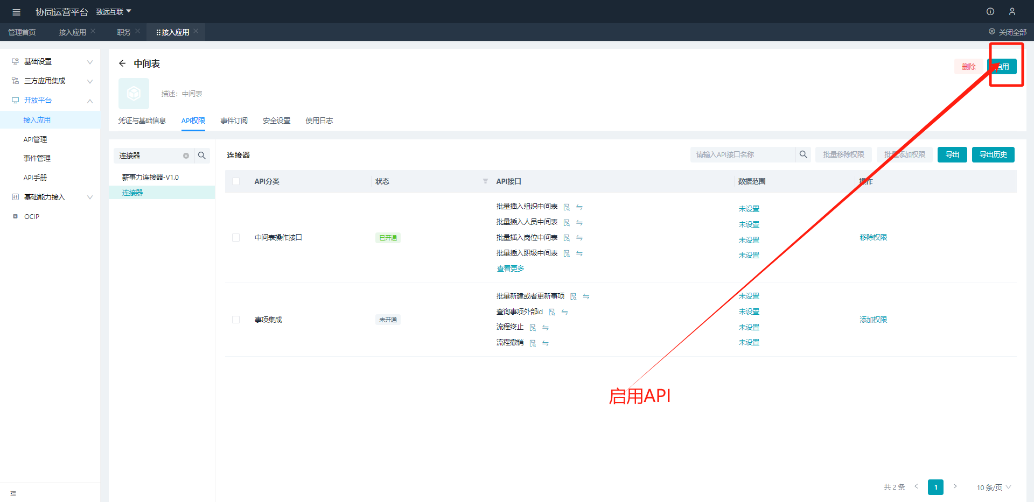Click the document icon next to 流程撤销
The width and height of the screenshot is (1034, 502).
pyautogui.click(x=533, y=343)
